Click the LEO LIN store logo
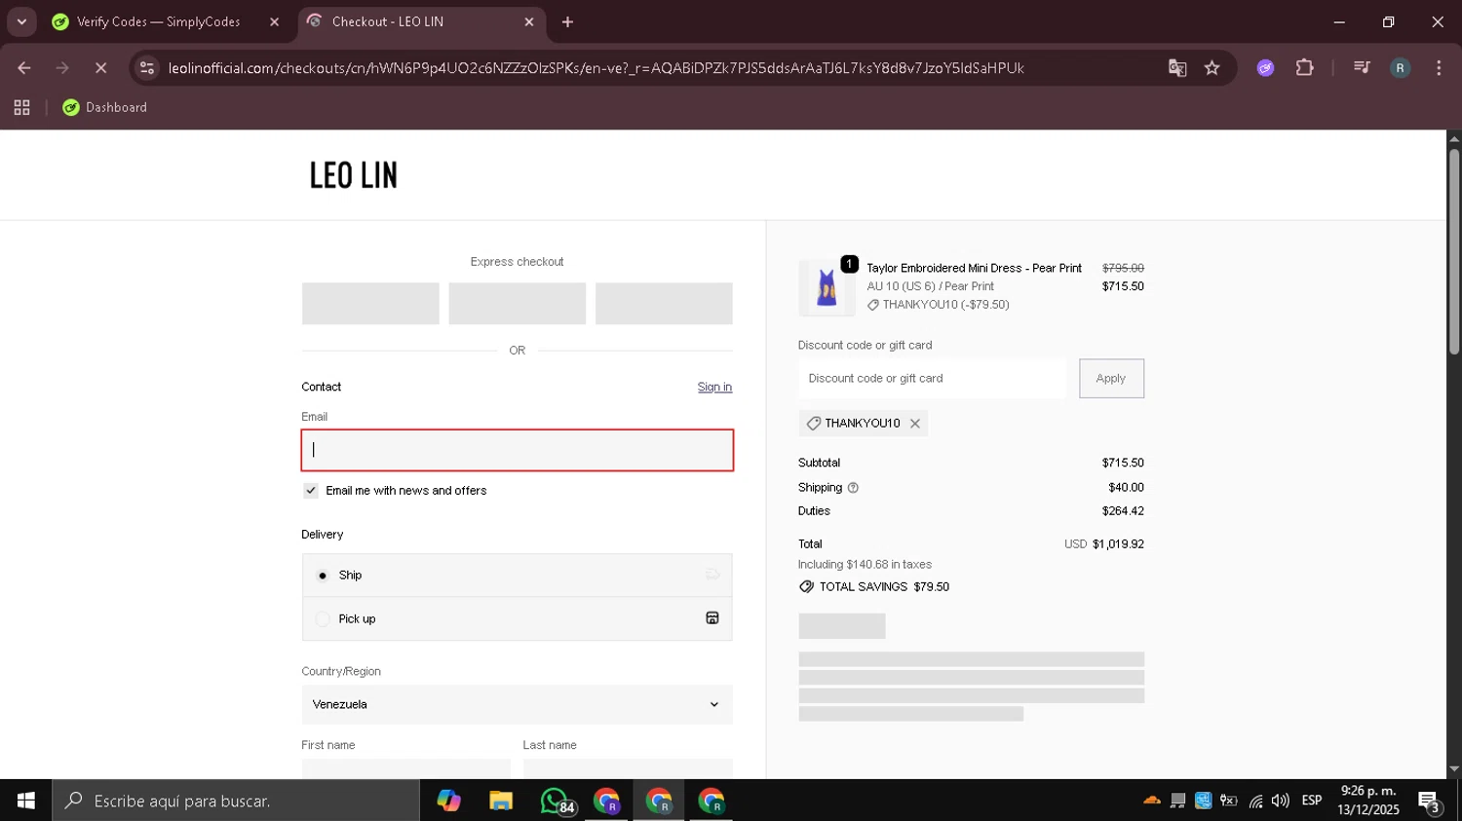Screen dimensions: 1462x821 click(x=353, y=176)
